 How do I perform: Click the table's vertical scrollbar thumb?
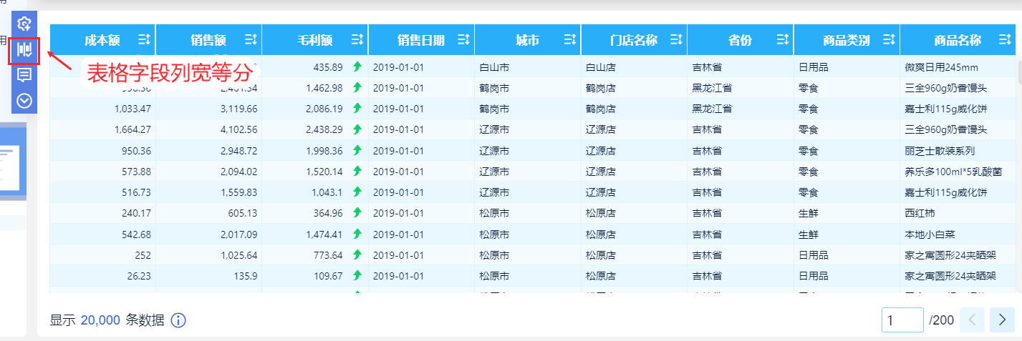1019,71
